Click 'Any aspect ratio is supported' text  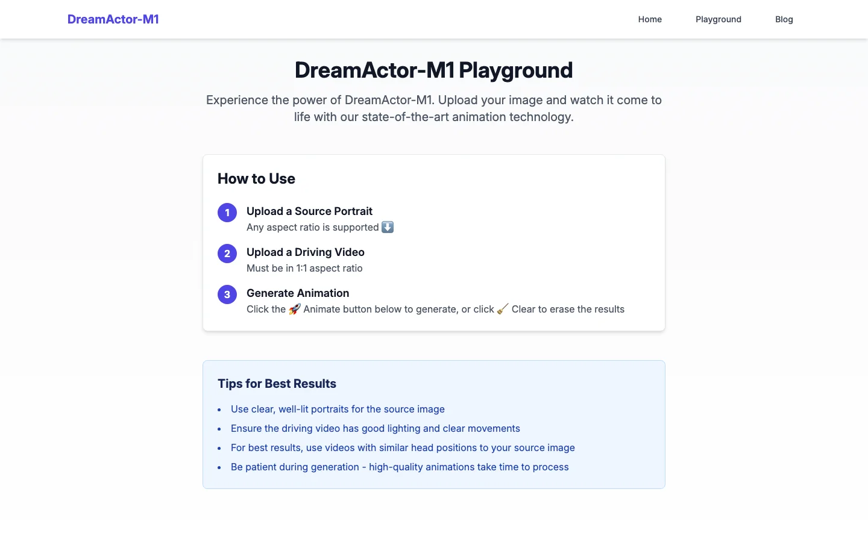tap(313, 227)
